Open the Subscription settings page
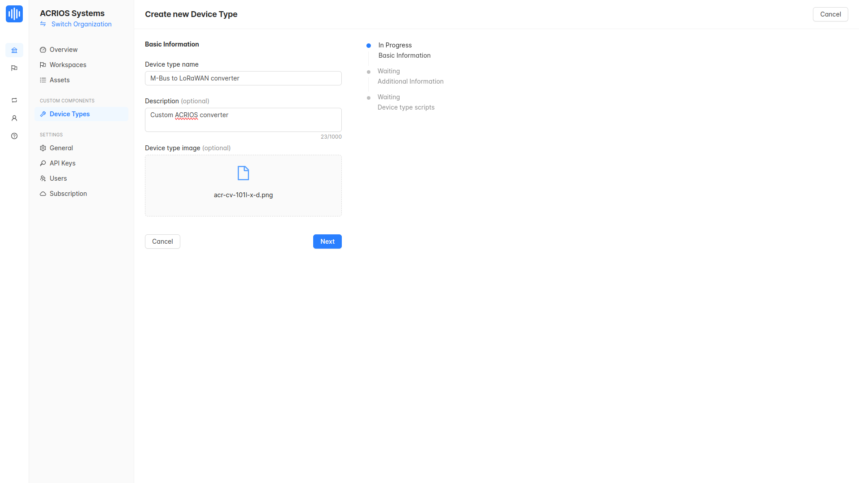The image size is (859, 483). pos(68,194)
